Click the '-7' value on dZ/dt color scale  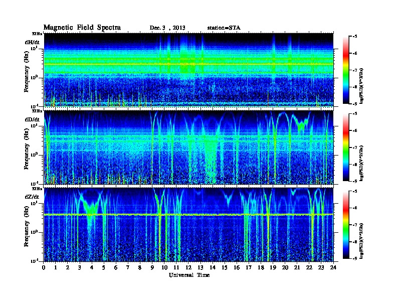[x=355, y=225]
